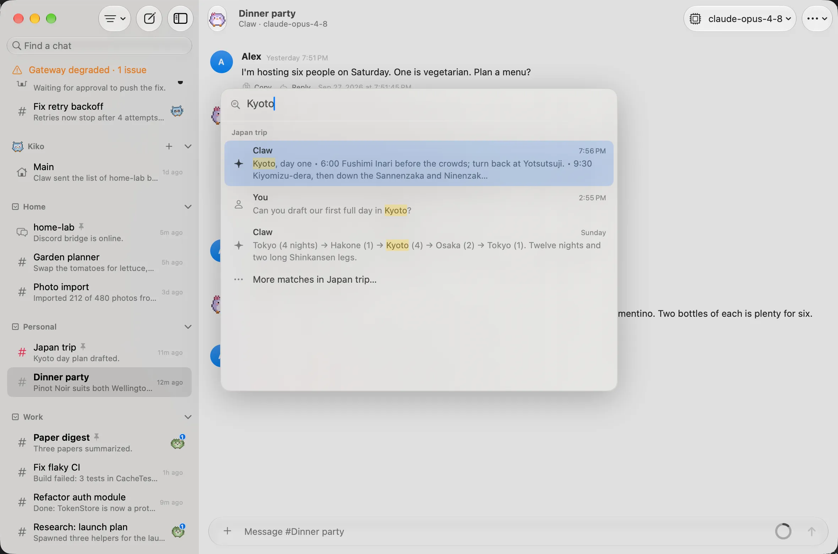Click the Find a chat search field
Image resolution: width=838 pixels, height=554 pixels.
pyautogui.click(x=99, y=46)
